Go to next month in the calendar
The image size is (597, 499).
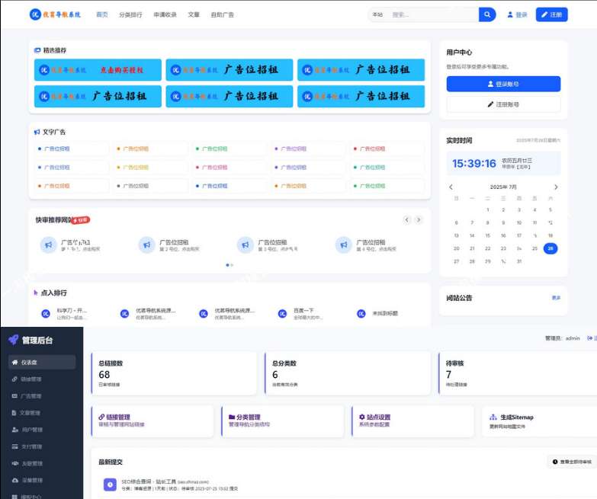[555, 187]
